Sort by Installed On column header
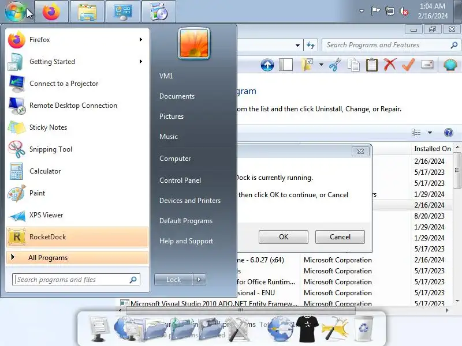The image size is (462, 346). point(432,149)
